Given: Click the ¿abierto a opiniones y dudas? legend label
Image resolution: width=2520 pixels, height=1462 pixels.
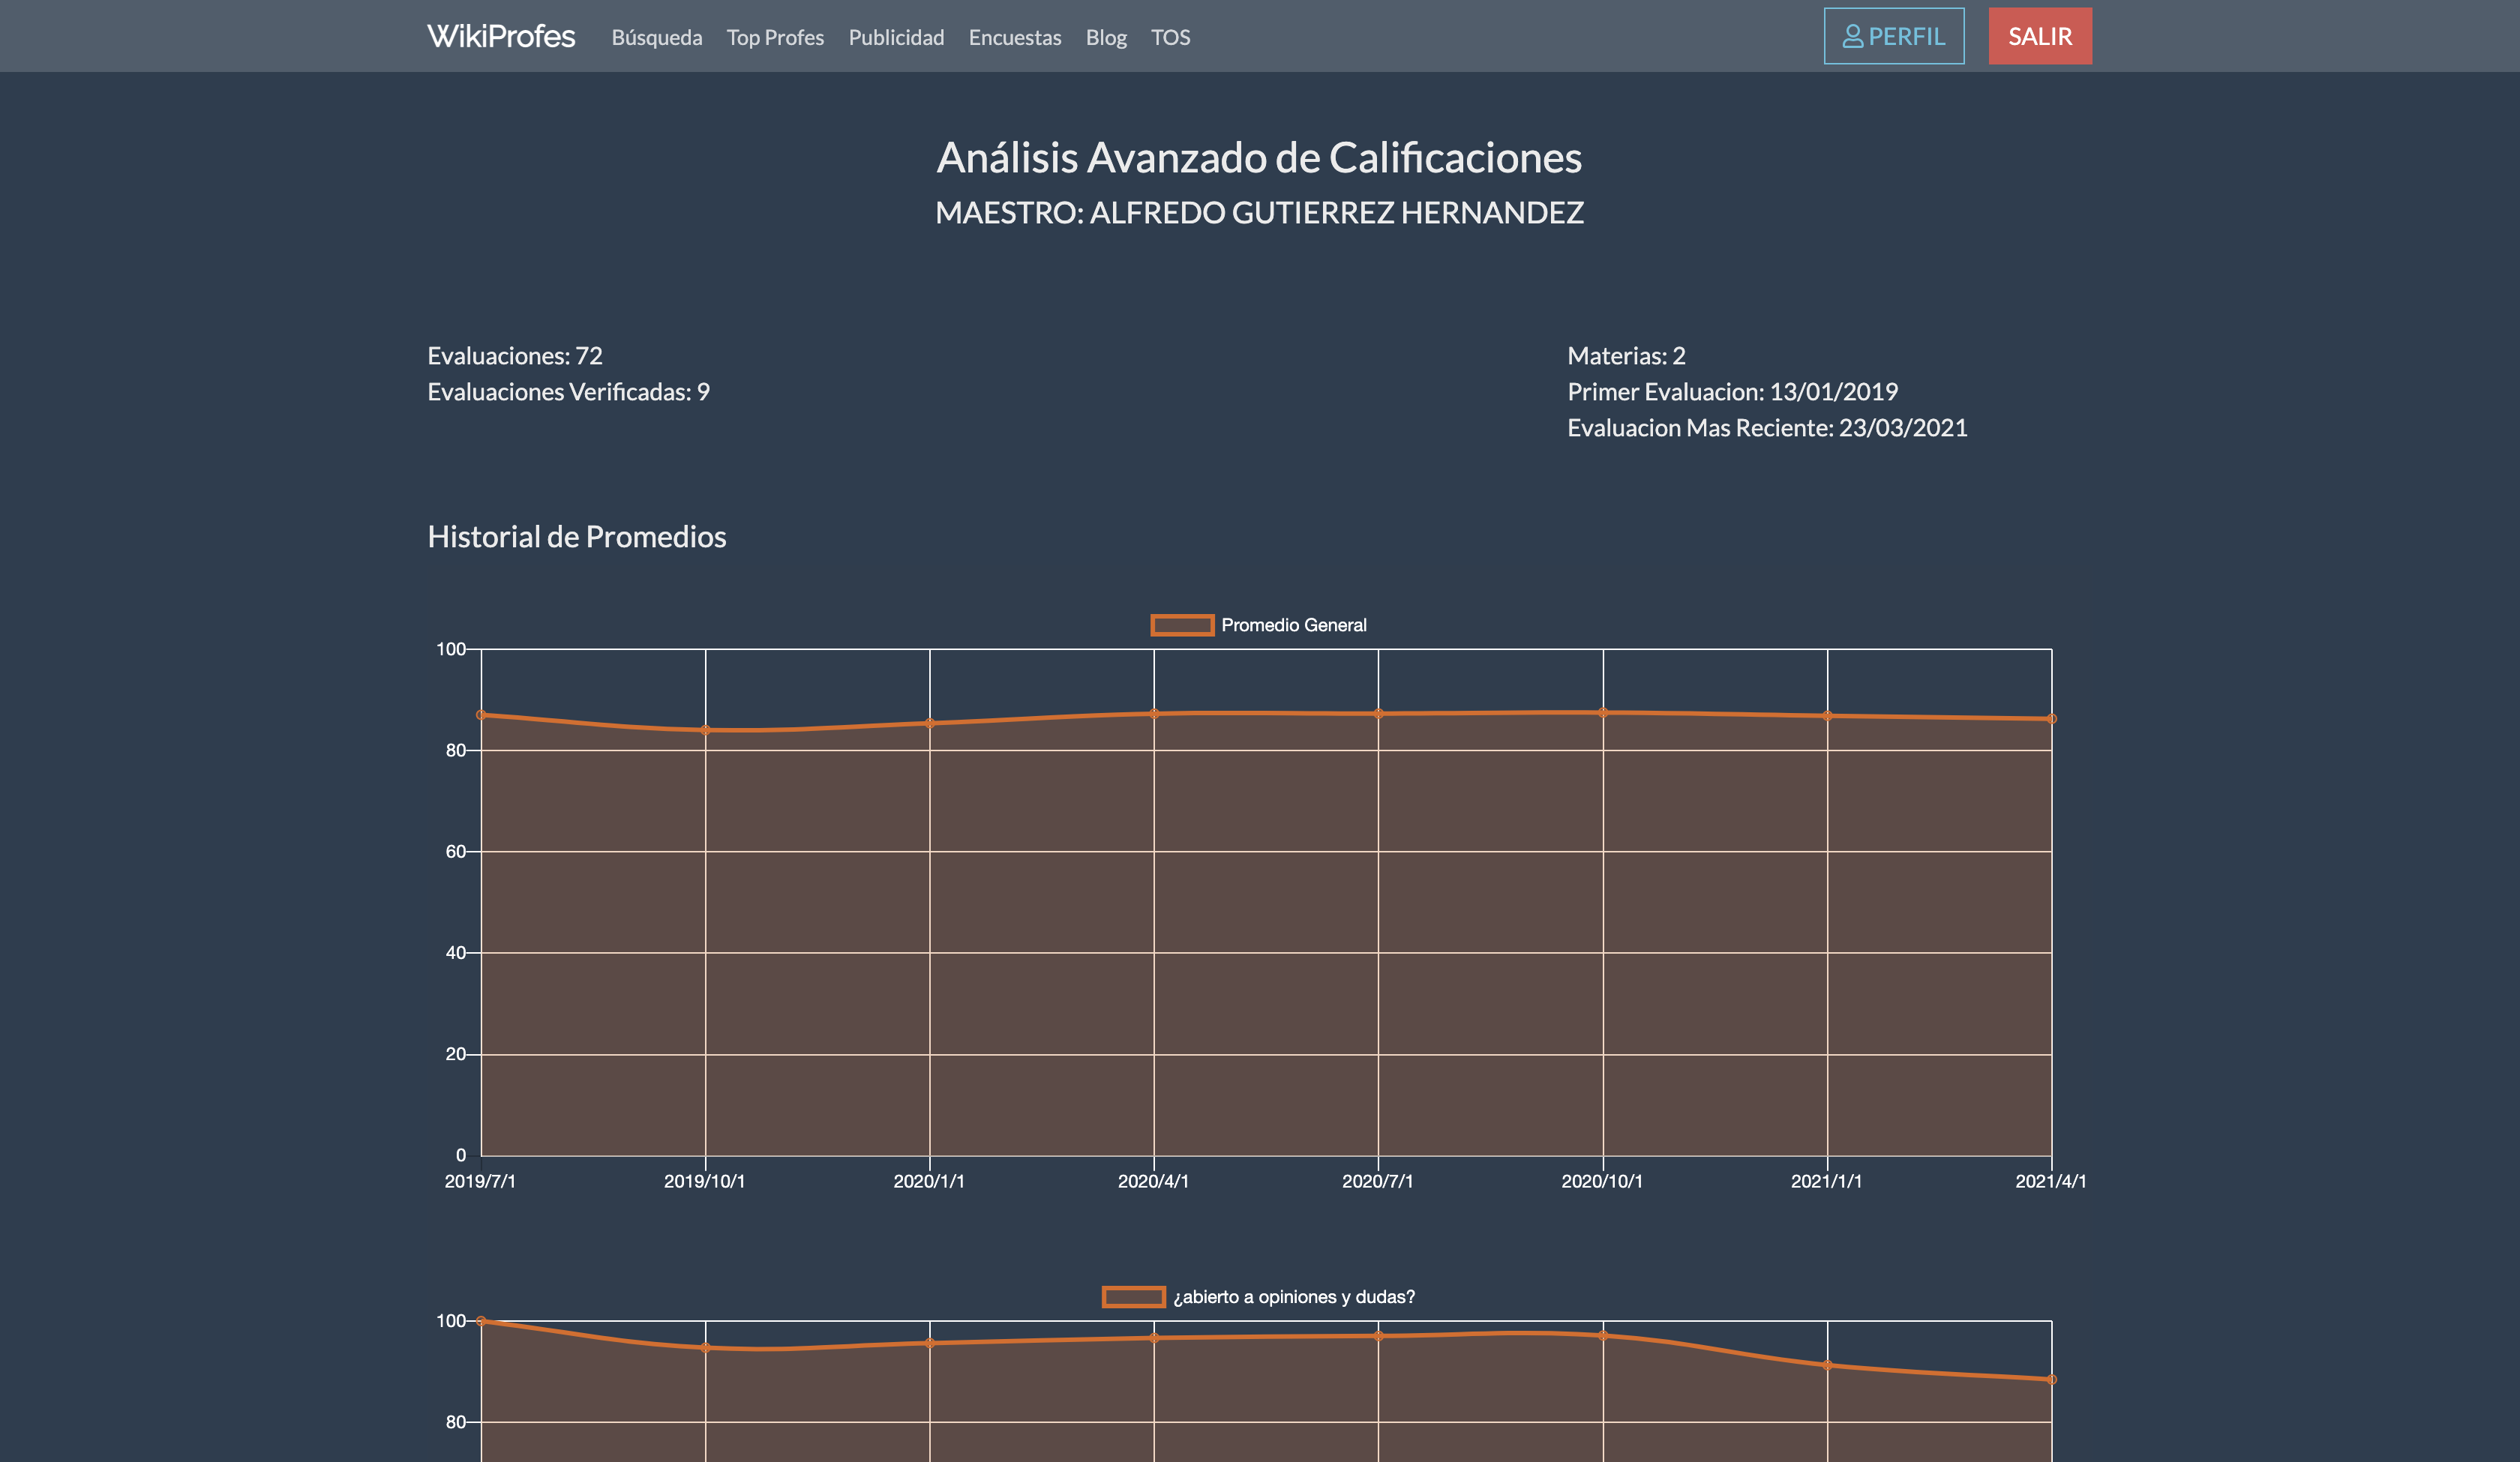Looking at the screenshot, I should (1294, 1297).
